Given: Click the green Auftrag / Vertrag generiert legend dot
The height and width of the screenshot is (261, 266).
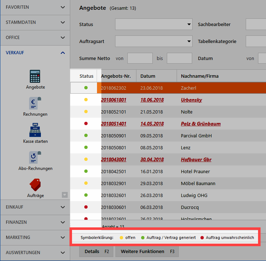Looking at the screenshot, I should 143,238.
